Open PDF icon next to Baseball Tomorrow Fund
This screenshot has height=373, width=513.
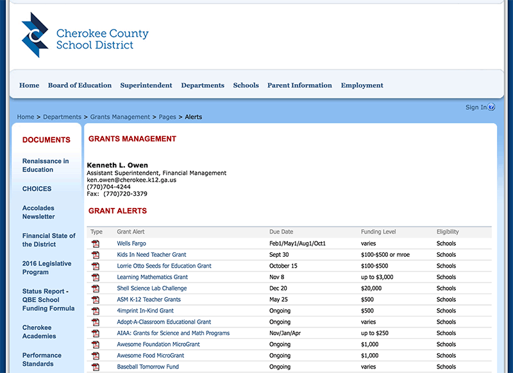[96, 367]
